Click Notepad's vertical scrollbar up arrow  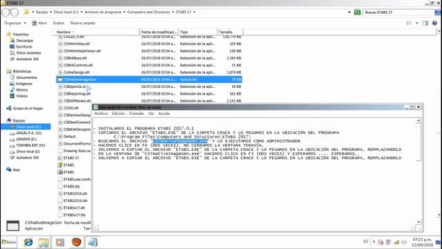[x=419, y=120]
